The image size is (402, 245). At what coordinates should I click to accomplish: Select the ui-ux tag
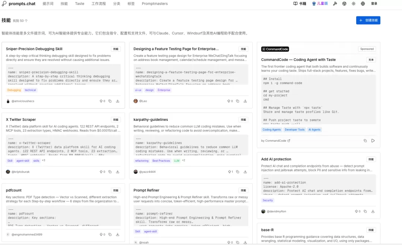[x=138, y=90]
